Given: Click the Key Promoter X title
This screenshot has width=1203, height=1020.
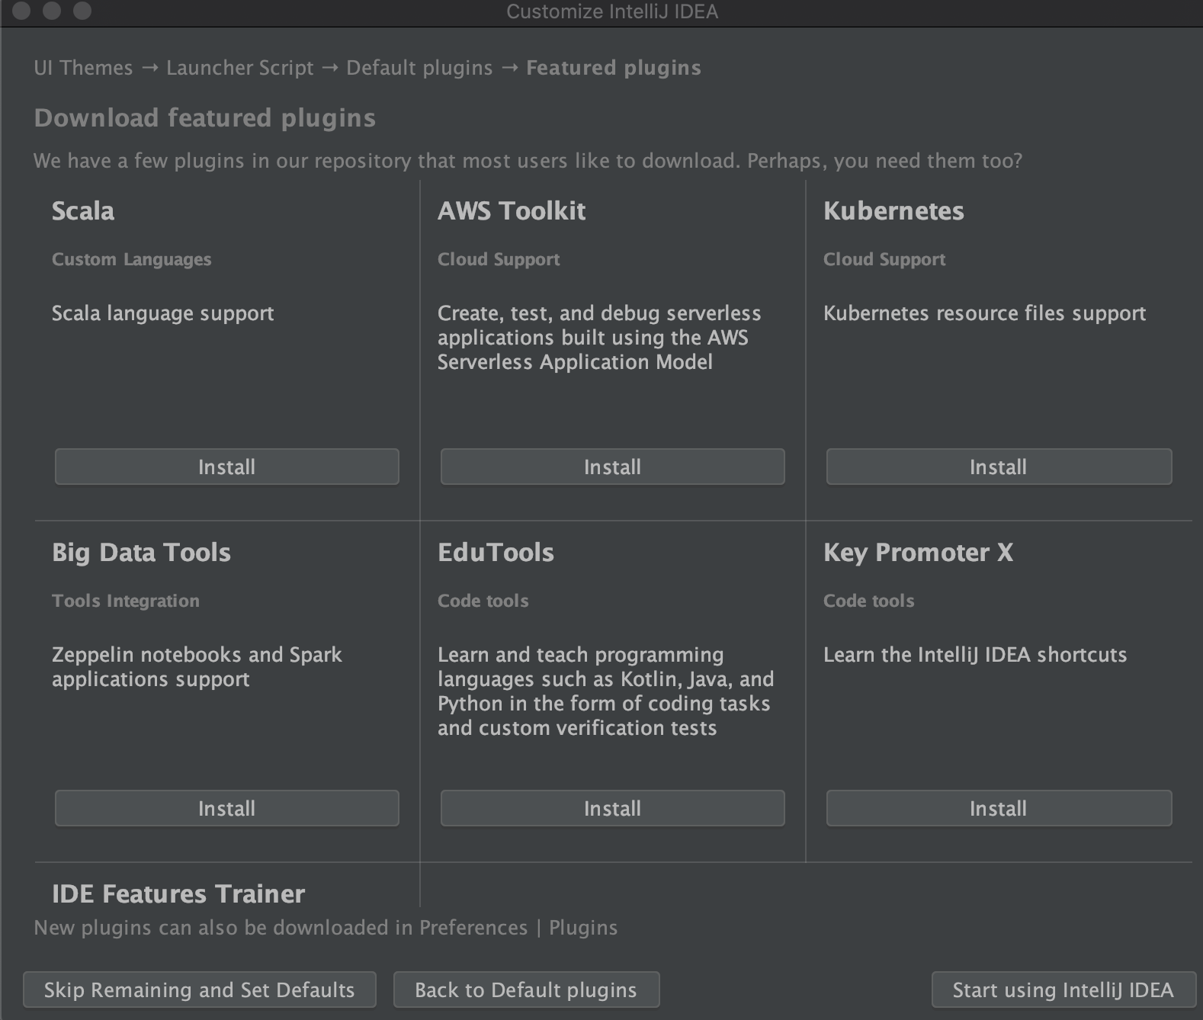Looking at the screenshot, I should (919, 552).
